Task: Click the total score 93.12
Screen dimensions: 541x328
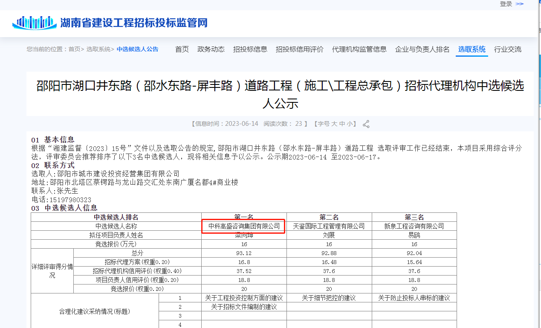Action: click(244, 253)
